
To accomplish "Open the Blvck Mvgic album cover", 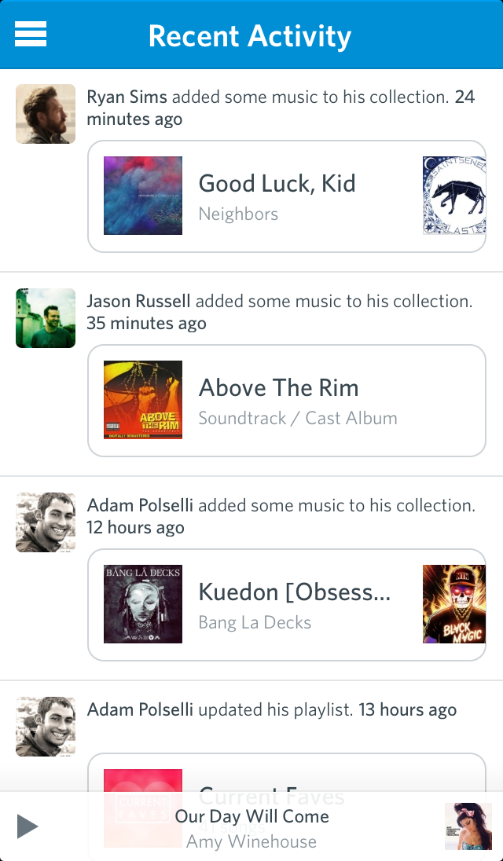I will coord(453,604).
